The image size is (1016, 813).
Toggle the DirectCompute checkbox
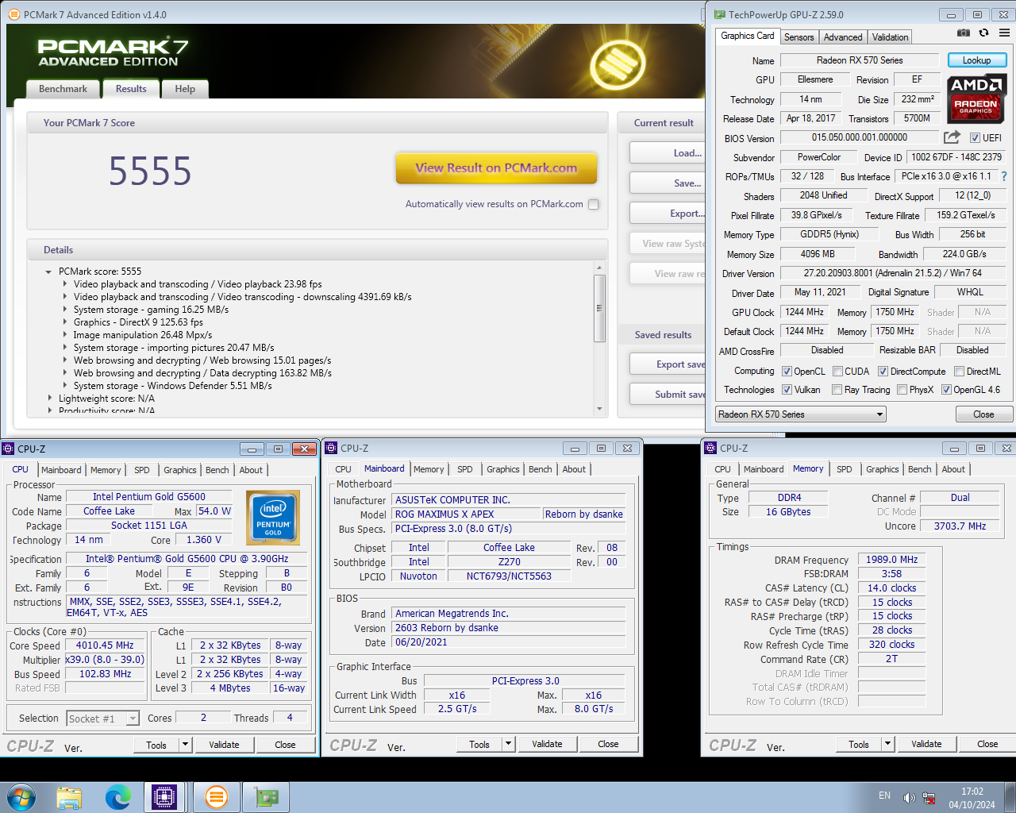[883, 372]
